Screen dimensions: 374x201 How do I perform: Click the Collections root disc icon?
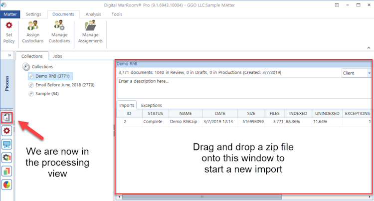point(26,67)
